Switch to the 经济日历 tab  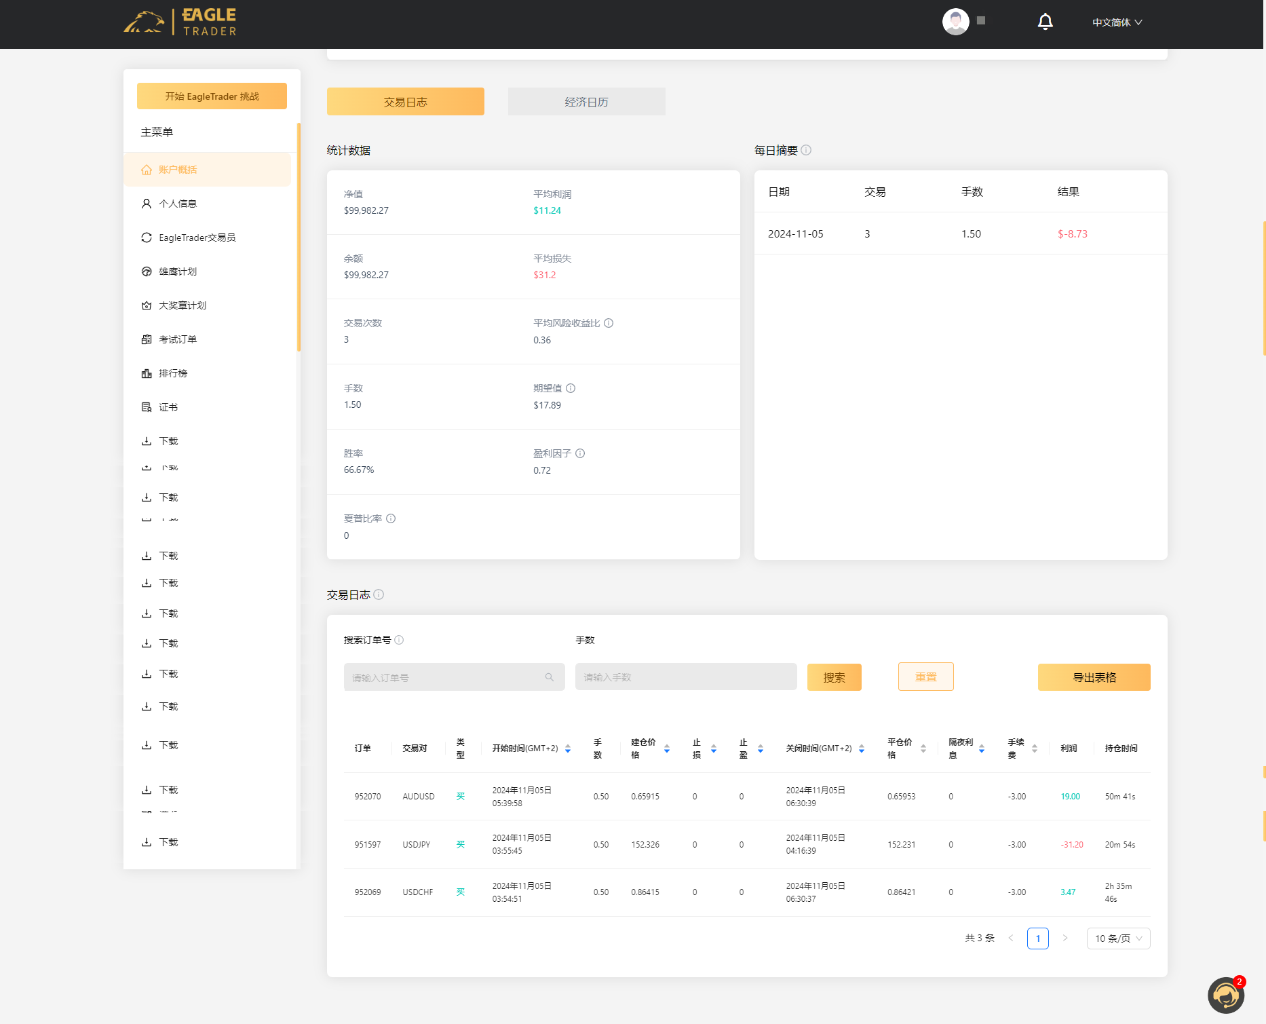click(x=586, y=101)
